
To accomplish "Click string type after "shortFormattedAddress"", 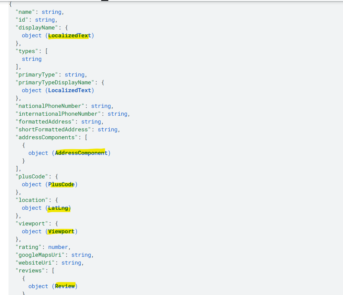I will (108, 130).
